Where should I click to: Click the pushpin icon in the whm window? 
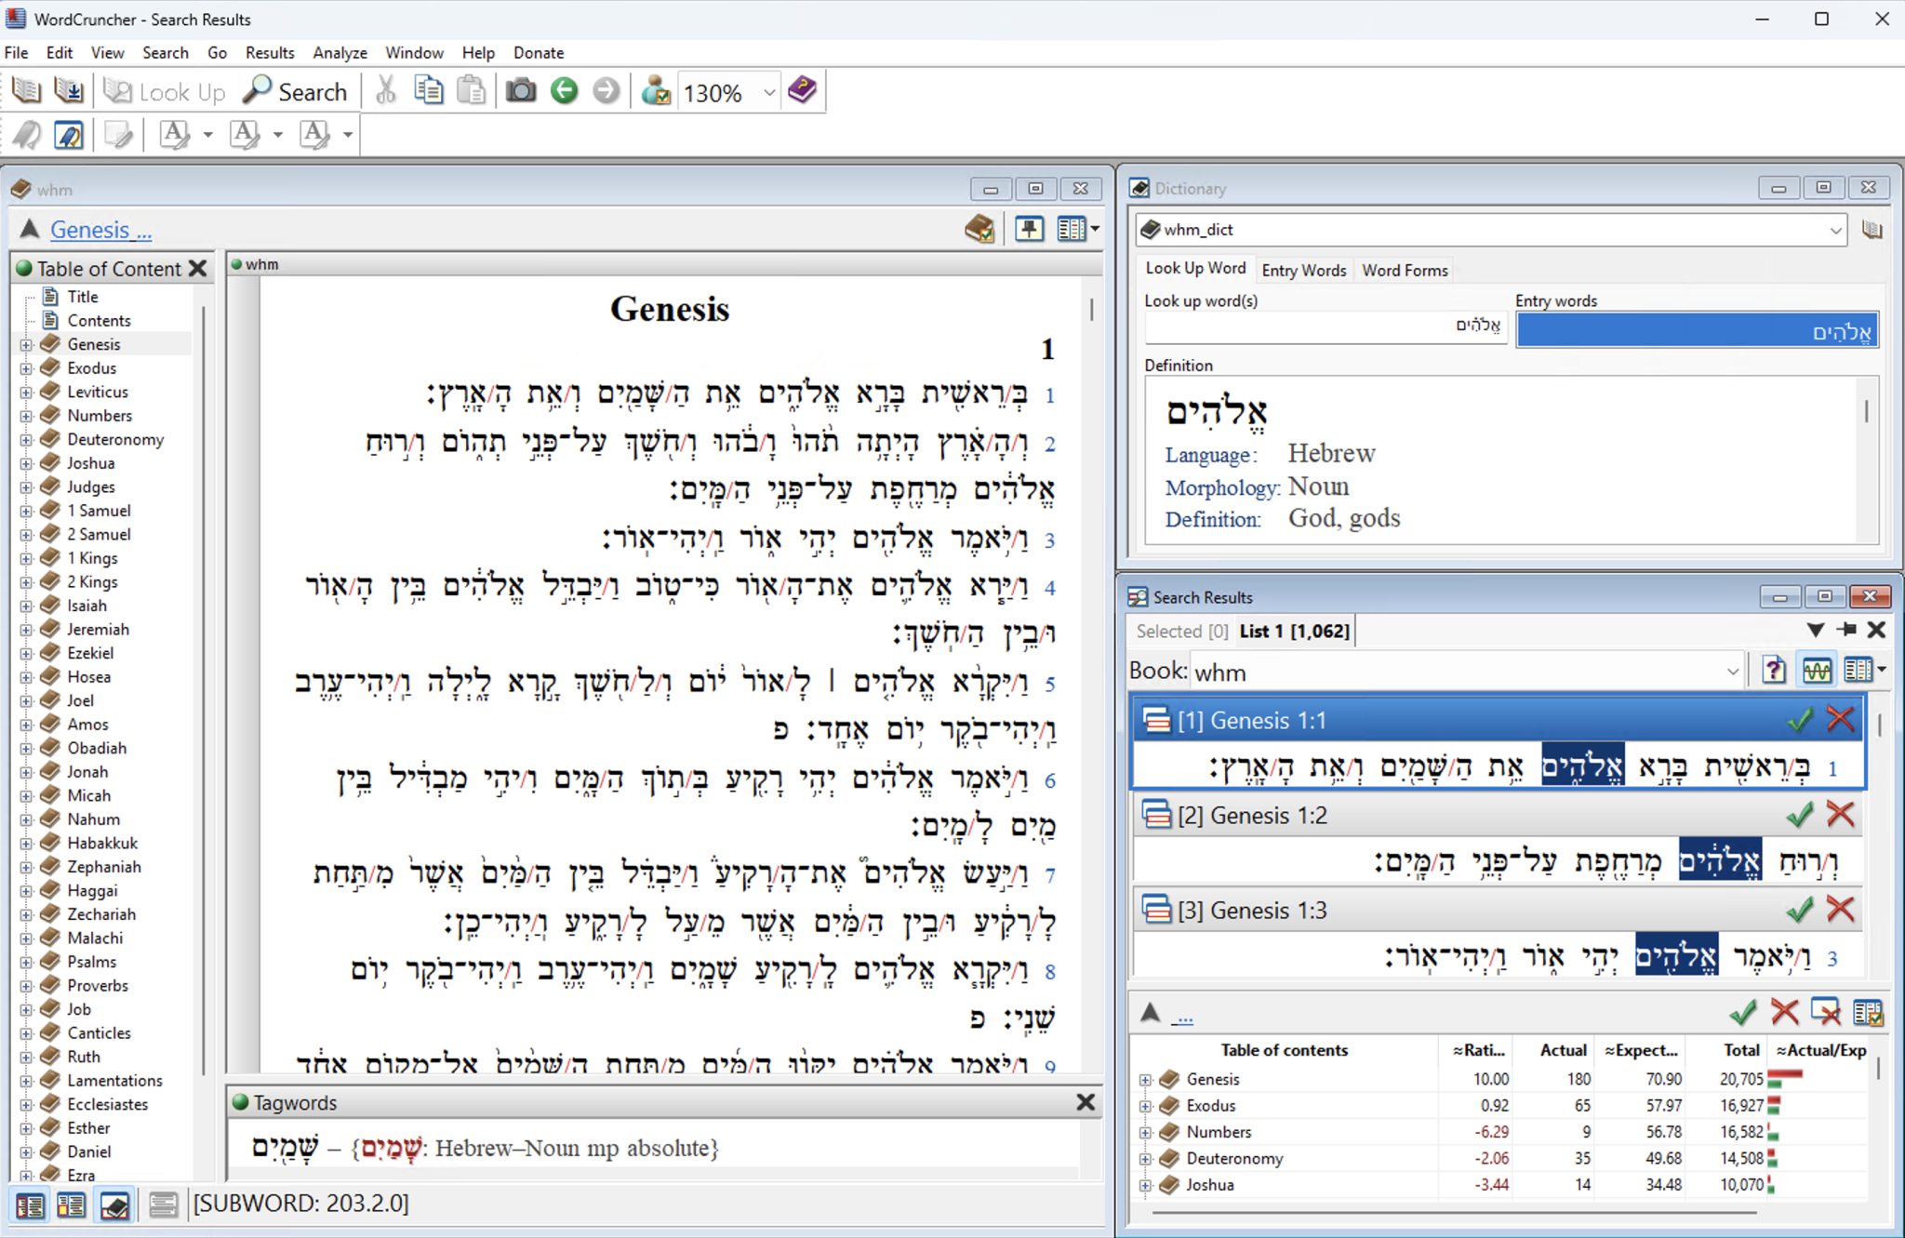coord(1030,229)
